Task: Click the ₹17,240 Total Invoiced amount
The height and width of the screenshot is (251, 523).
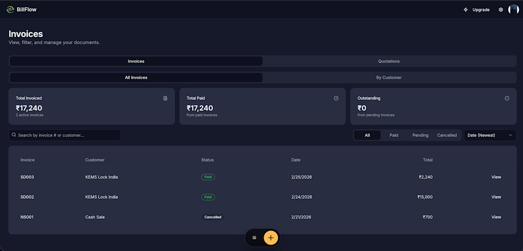Action: 29,108
